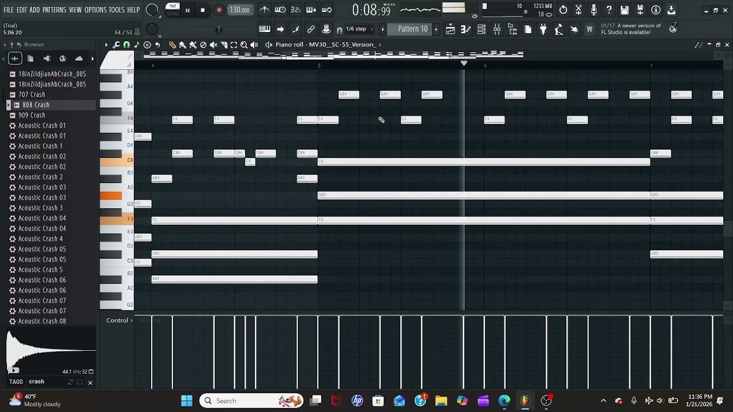Viewport: 733px width, 412px height.
Task: Open the Channel rack icon
Action: pos(482,29)
